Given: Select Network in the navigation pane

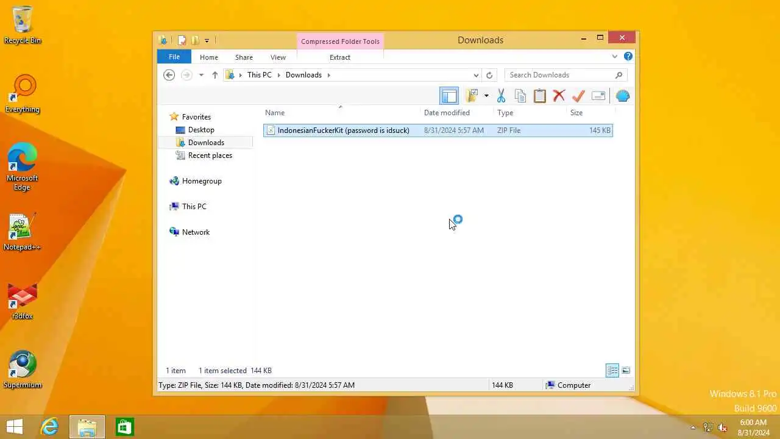Looking at the screenshot, I should tap(196, 232).
